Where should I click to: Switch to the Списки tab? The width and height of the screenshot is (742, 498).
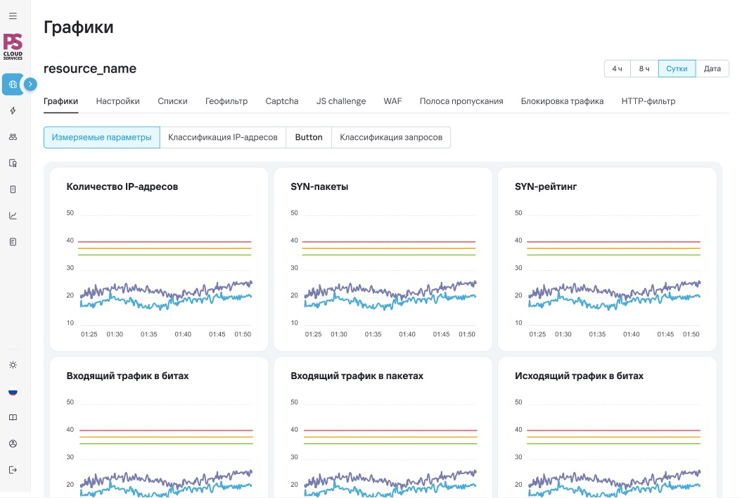pos(172,101)
